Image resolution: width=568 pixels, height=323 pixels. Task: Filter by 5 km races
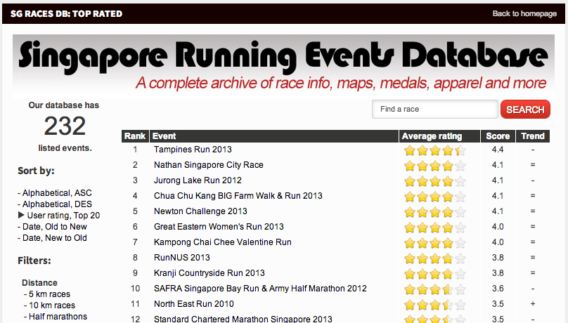(x=49, y=294)
